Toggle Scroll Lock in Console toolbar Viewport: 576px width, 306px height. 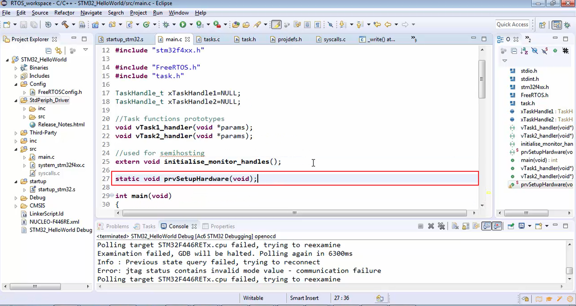(x=465, y=226)
